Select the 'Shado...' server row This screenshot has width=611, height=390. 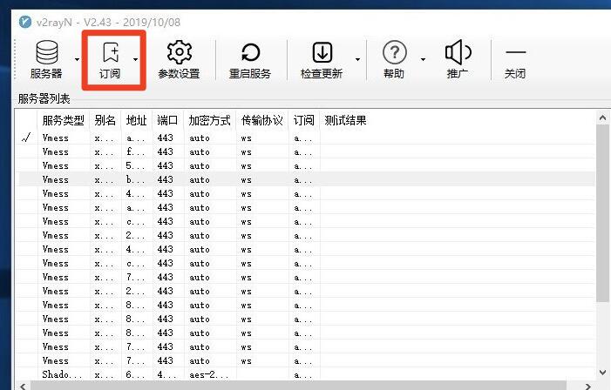pyautogui.click(x=306, y=374)
